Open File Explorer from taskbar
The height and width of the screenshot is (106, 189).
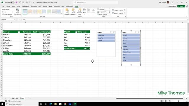point(56,104)
